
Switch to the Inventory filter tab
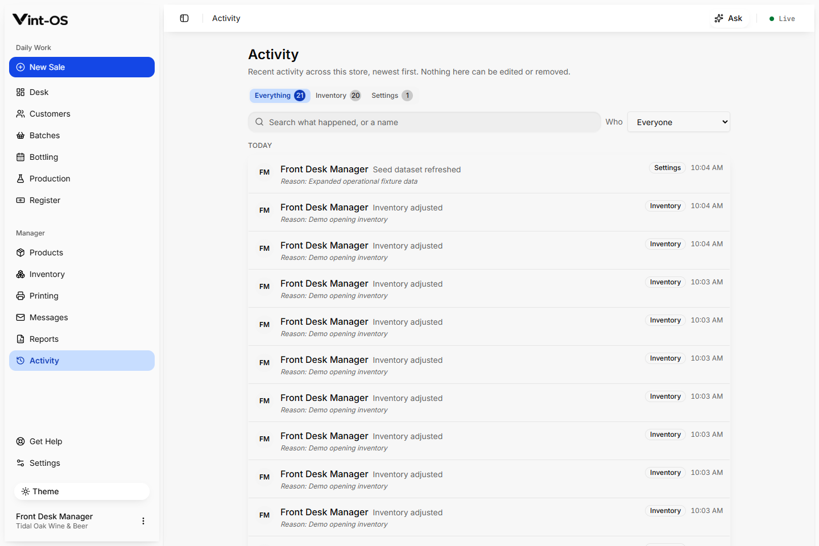click(x=338, y=96)
